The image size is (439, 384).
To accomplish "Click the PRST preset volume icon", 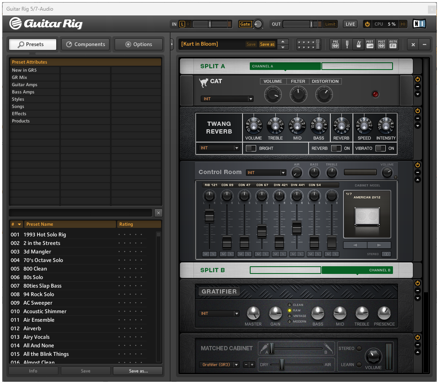I will (x=370, y=44).
